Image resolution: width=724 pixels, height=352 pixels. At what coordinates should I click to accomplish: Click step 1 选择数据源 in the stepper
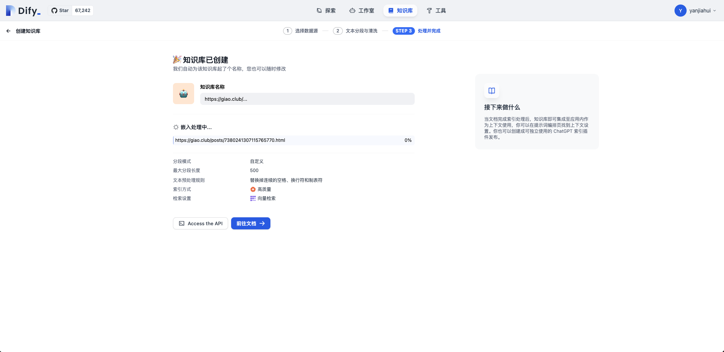click(x=301, y=31)
